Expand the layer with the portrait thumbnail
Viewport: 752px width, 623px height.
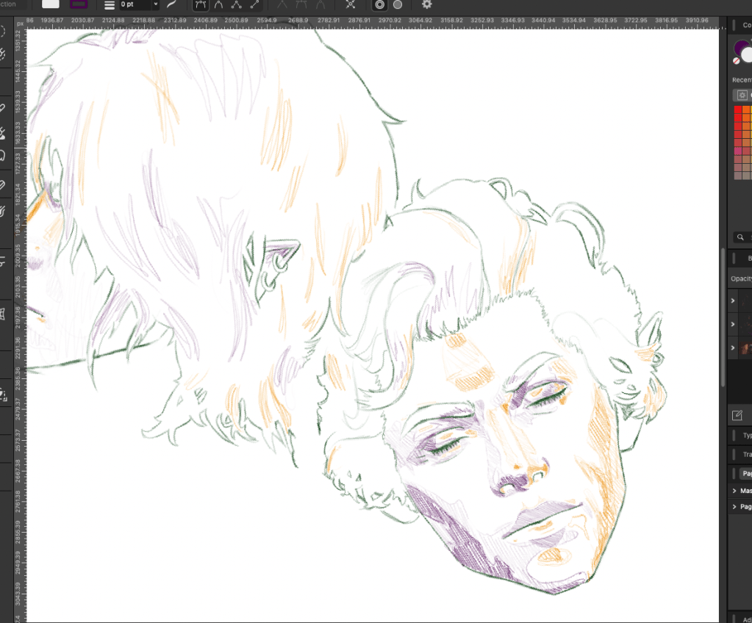tap(733, 347)
